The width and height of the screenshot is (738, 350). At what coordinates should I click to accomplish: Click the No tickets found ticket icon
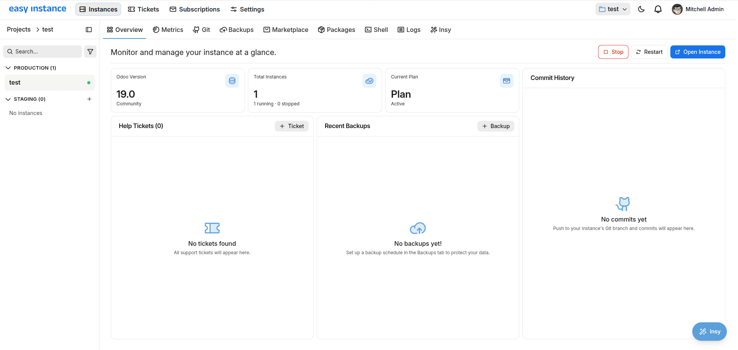[212, 228]
